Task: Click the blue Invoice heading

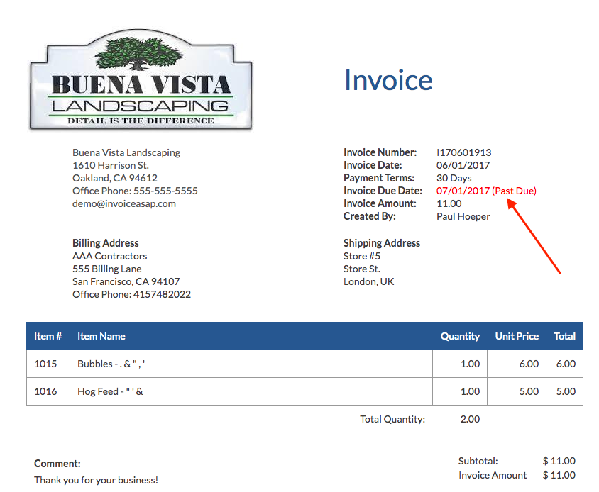Action: [388, 80]
